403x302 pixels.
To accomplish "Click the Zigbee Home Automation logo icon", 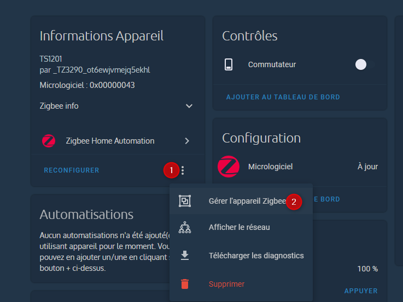I will coord(49,141).
